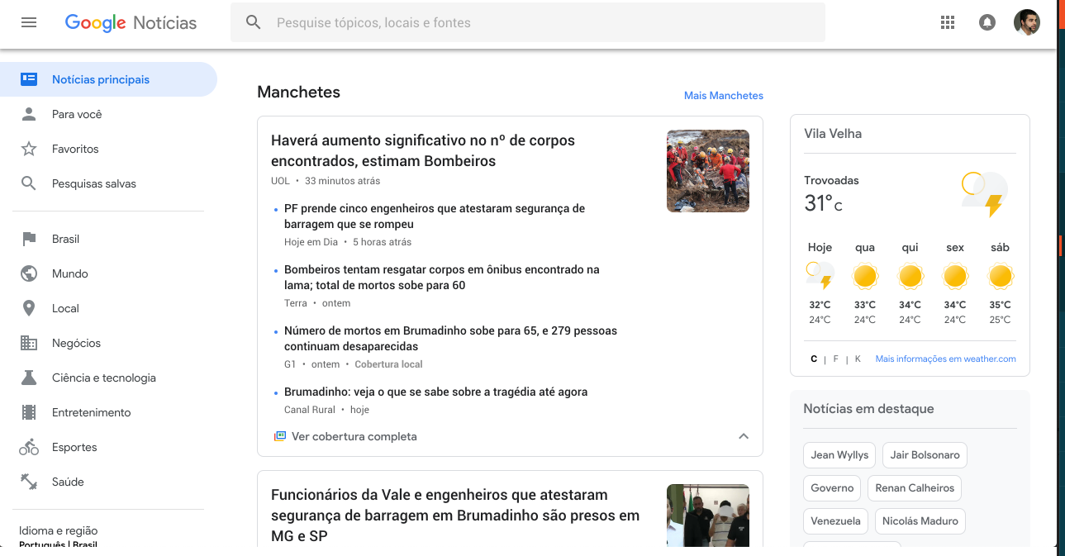
Task: Select the Jair Bolsonaro topic chip
Action: coord(924,455)
